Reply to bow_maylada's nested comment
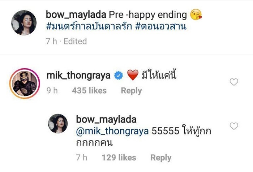The width and height of the screenshot is (253, 172). (161, 158)
